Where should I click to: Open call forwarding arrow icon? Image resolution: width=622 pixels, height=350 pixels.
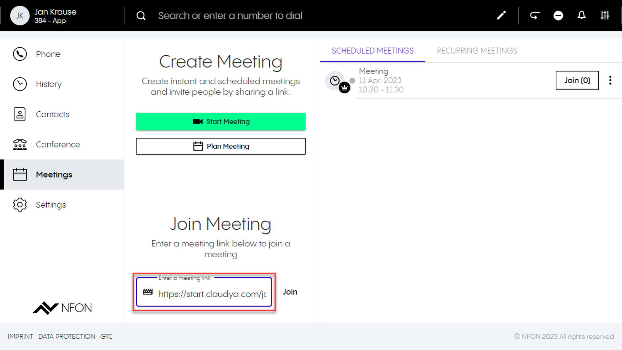535,15
